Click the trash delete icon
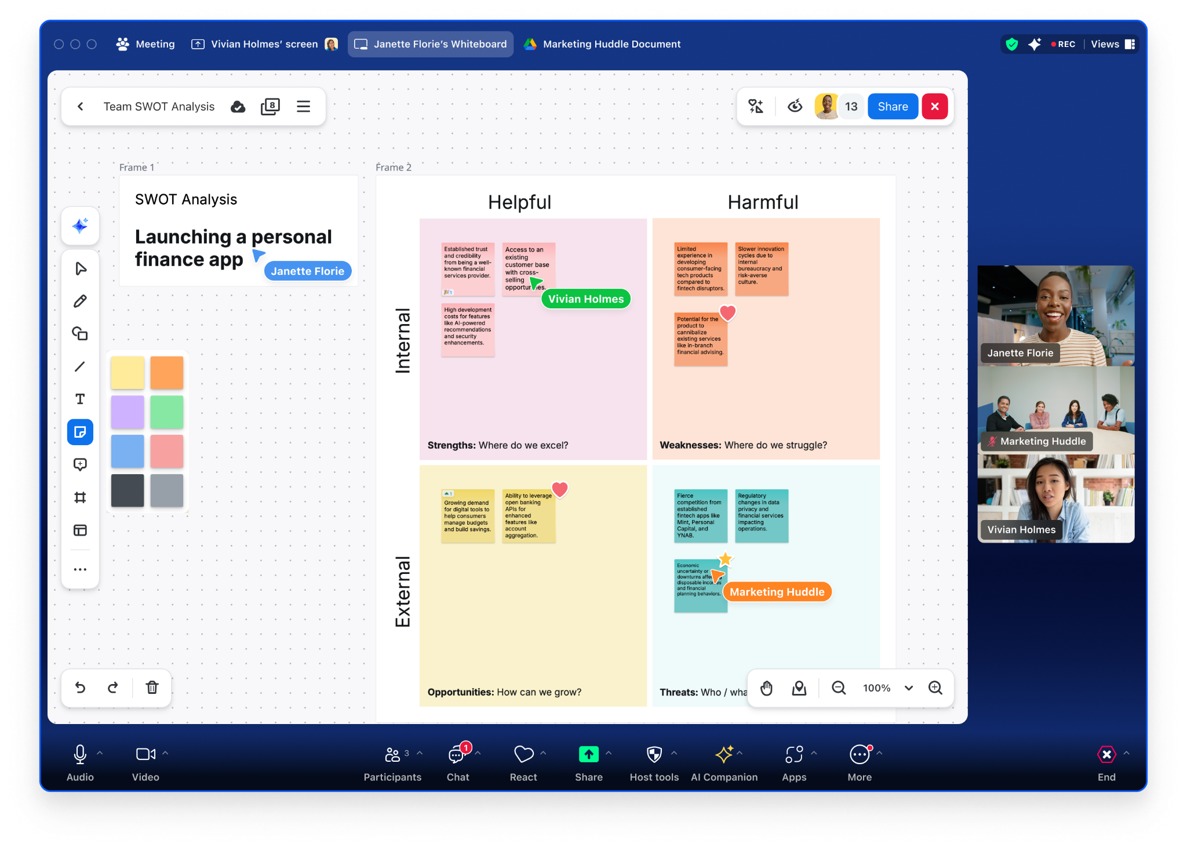The height and width of the screenshot is (851, 1187). (152, 688)
